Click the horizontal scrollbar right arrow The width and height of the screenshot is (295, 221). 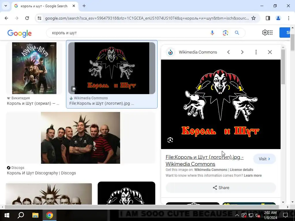[288, 207]
